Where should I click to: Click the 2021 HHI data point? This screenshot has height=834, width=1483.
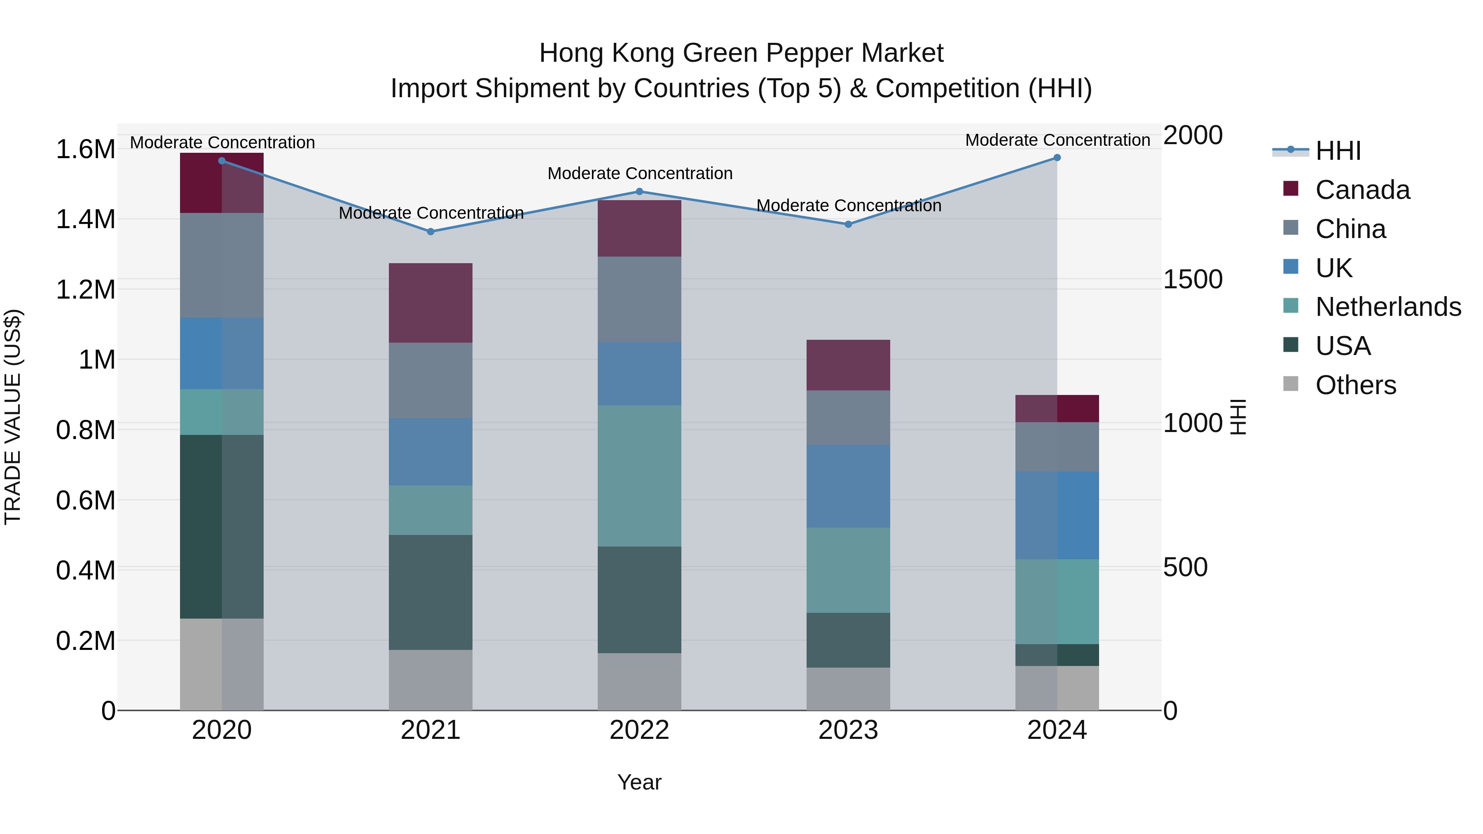point(430,231)
